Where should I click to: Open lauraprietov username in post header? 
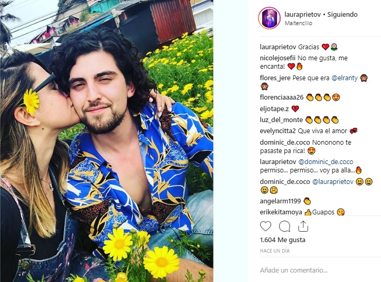pyautogui.click(x=303, y=15)
